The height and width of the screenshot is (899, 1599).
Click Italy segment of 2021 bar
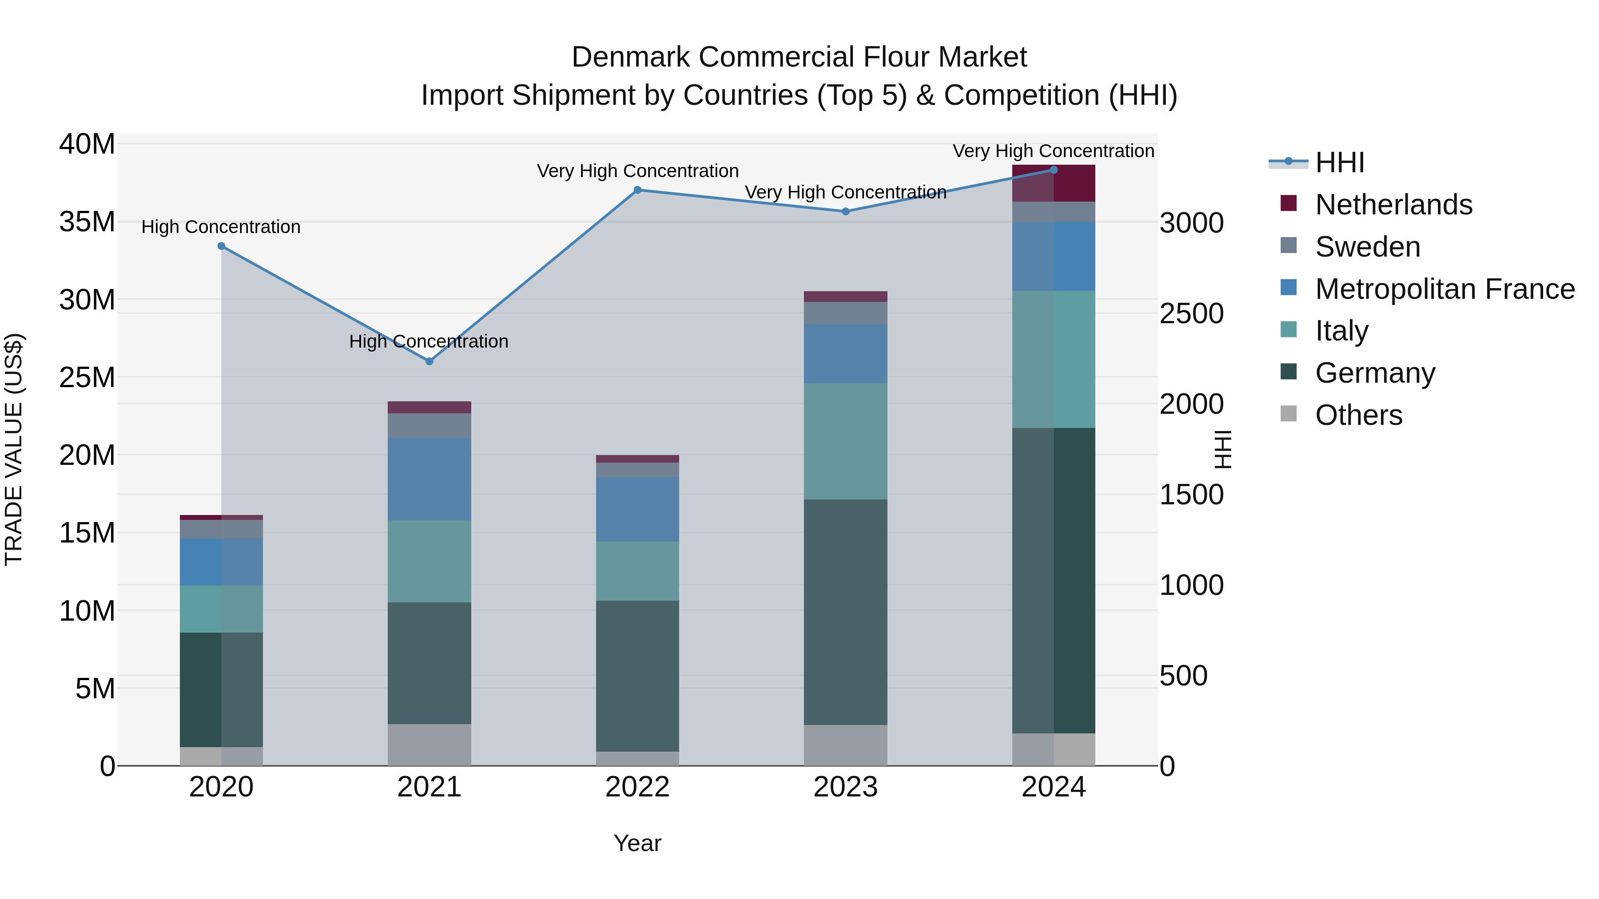[x=429, y=561]
